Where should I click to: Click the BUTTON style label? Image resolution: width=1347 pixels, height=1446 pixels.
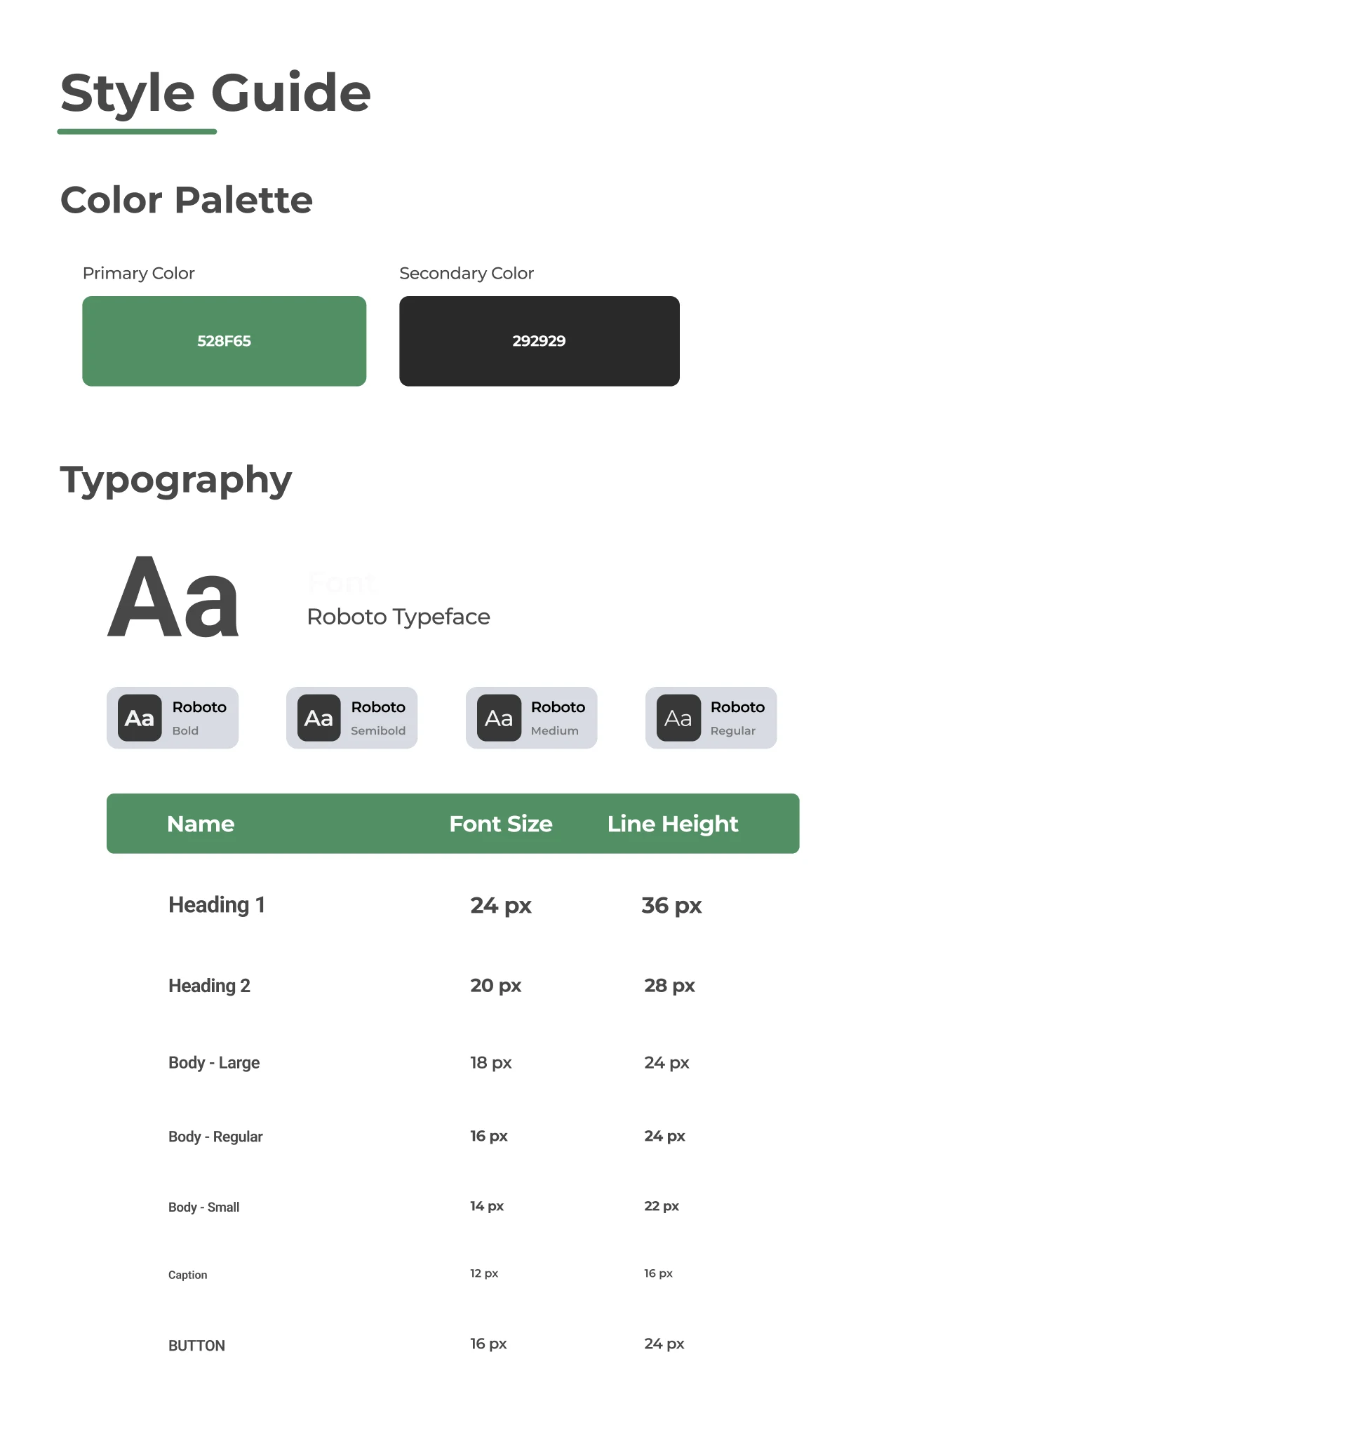click(196, 1345)
